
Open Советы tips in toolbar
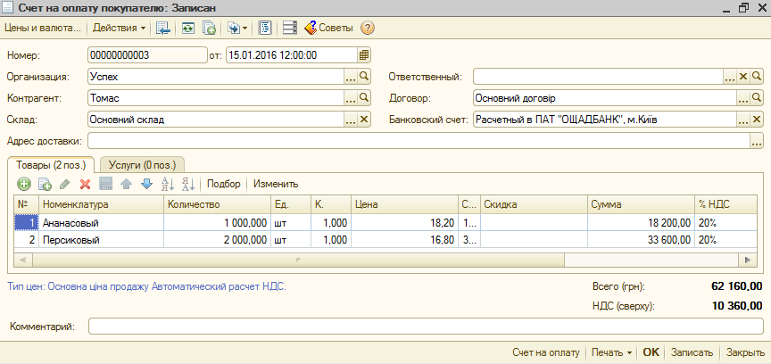pos(328,28)
